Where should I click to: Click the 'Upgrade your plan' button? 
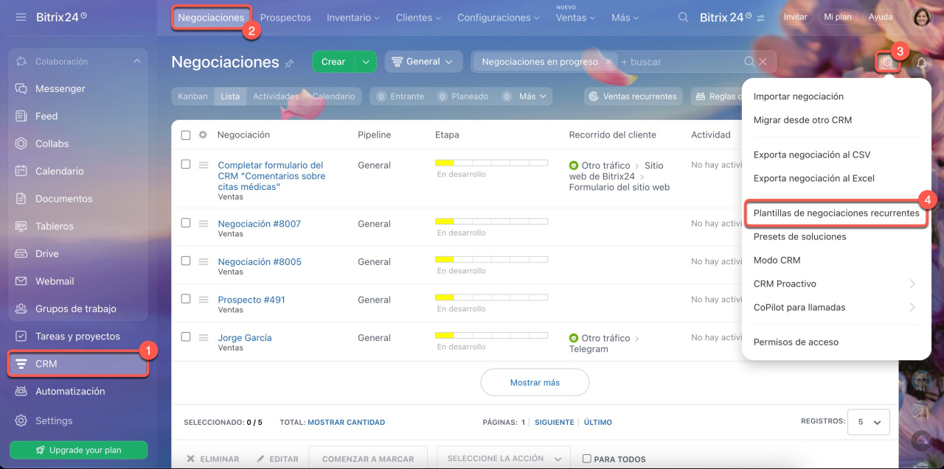tap(78, 450)
